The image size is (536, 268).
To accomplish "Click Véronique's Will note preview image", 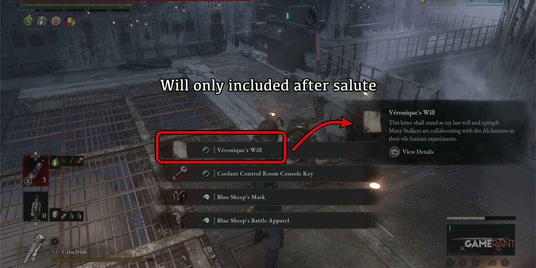I will (371, 121).
